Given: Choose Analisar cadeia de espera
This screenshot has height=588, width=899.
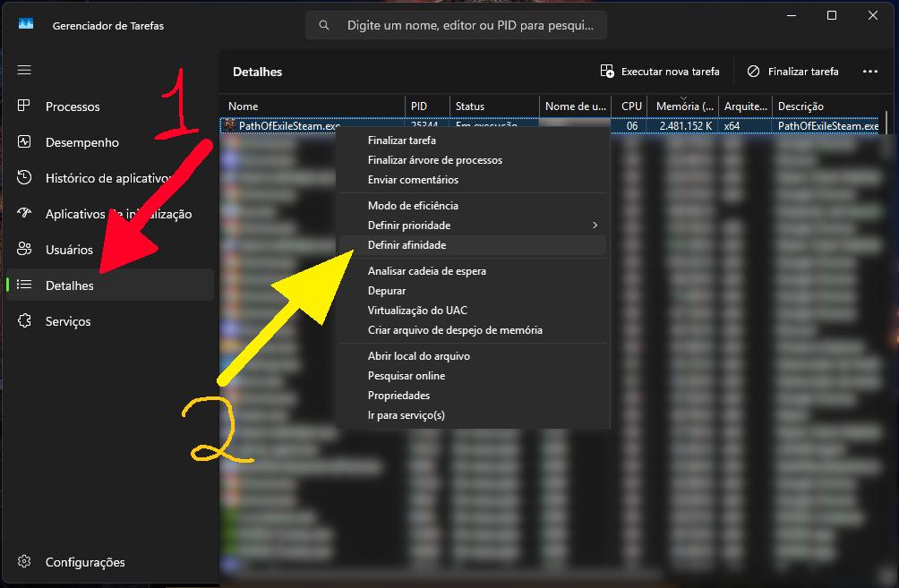Looking at the screenshot, I should click(x=473, y=270).
